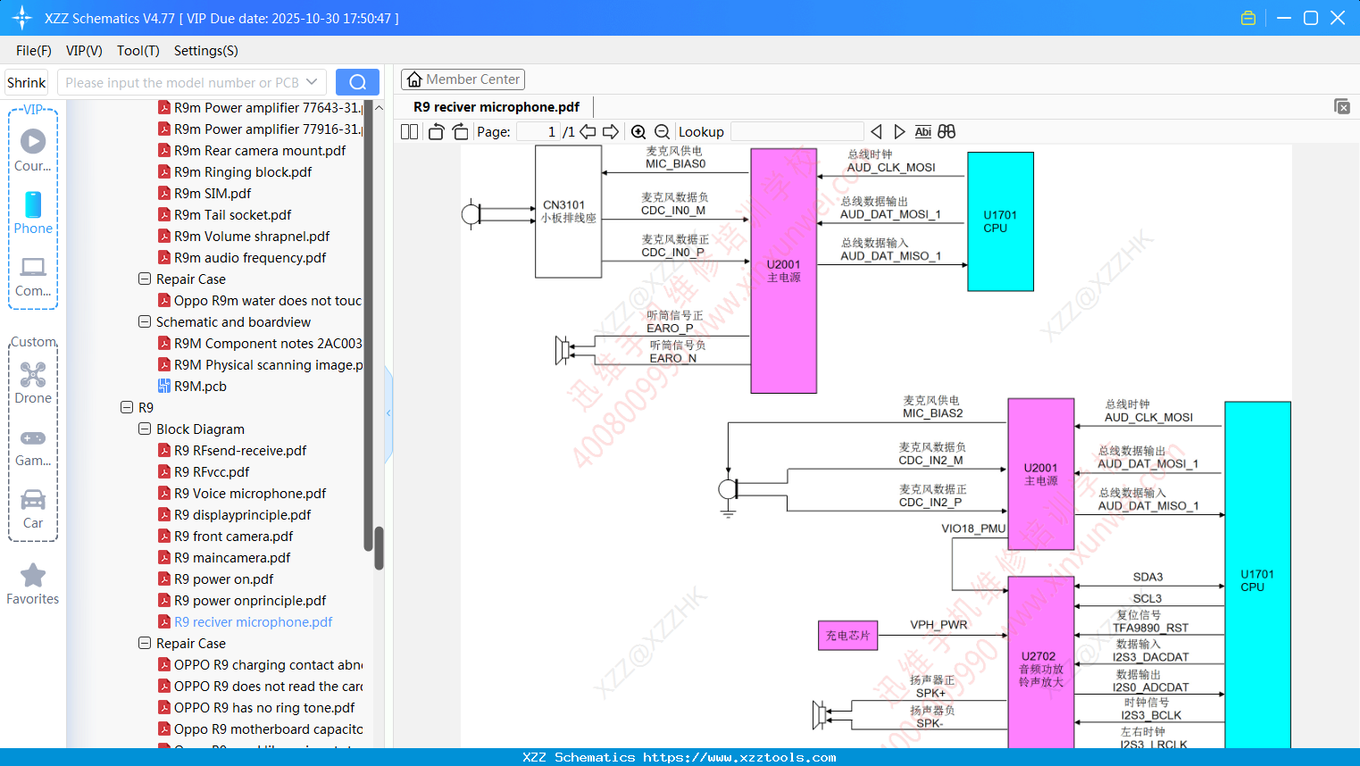Rotate the page counterclockwise

pos(436,131)
